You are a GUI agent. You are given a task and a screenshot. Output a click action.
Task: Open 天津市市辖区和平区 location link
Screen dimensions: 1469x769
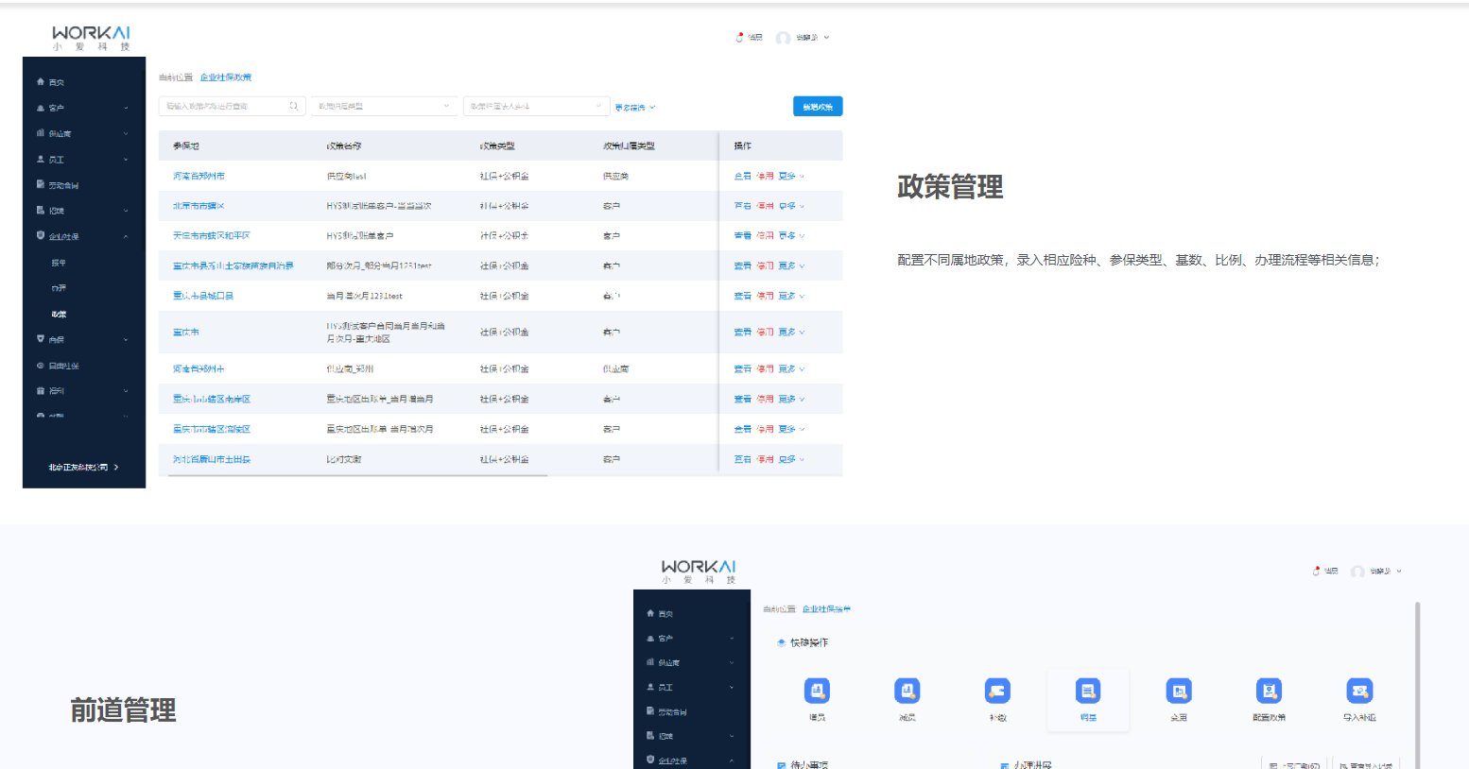[211, 236]
